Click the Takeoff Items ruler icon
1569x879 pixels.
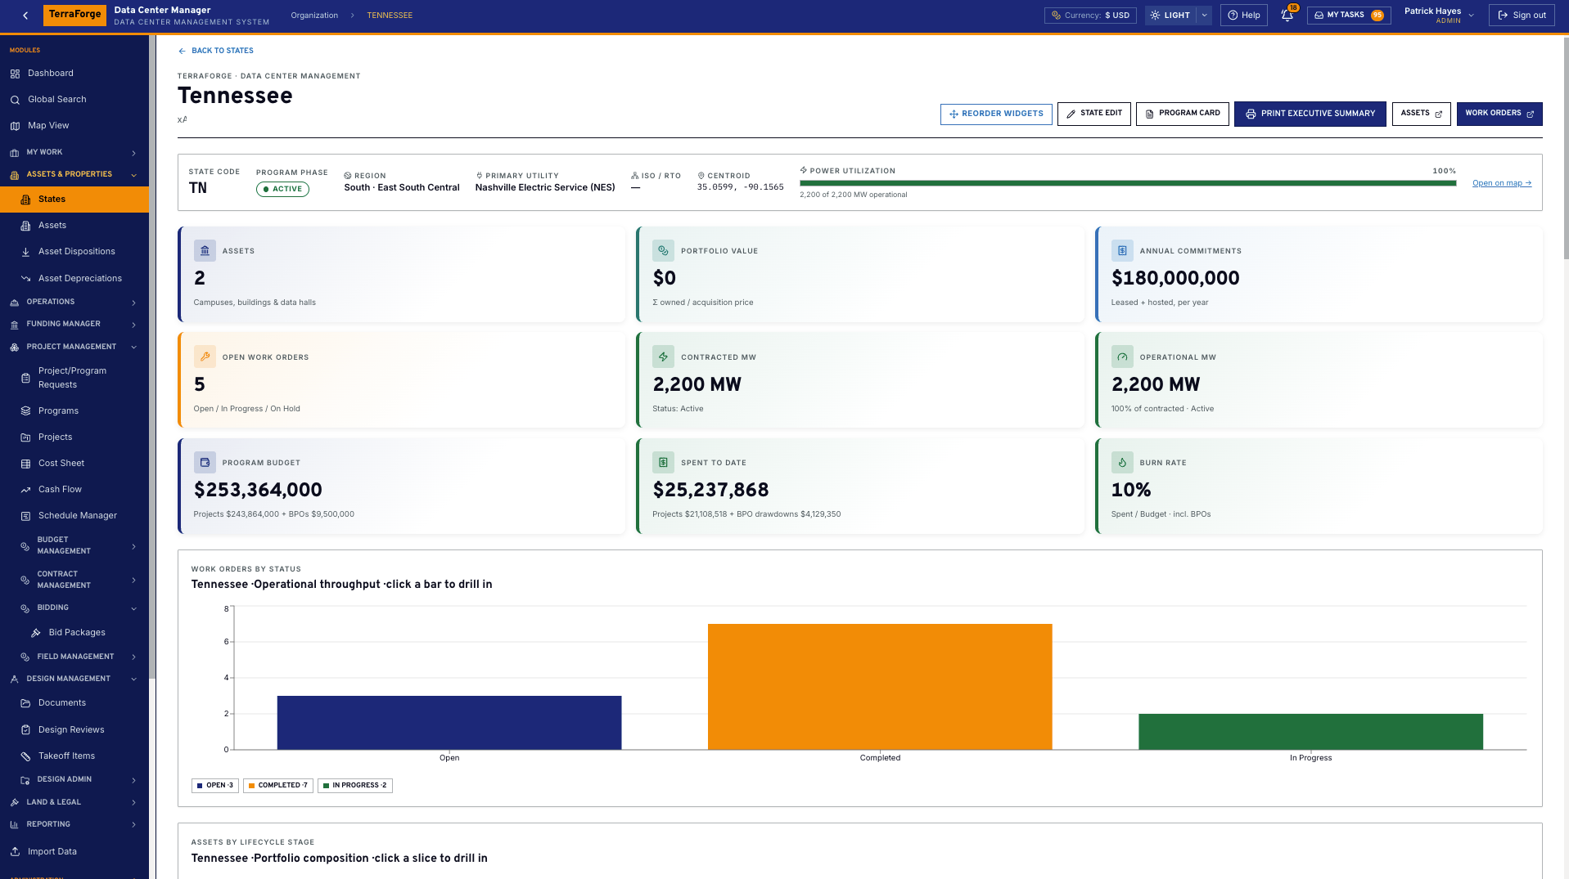[25, 756]
